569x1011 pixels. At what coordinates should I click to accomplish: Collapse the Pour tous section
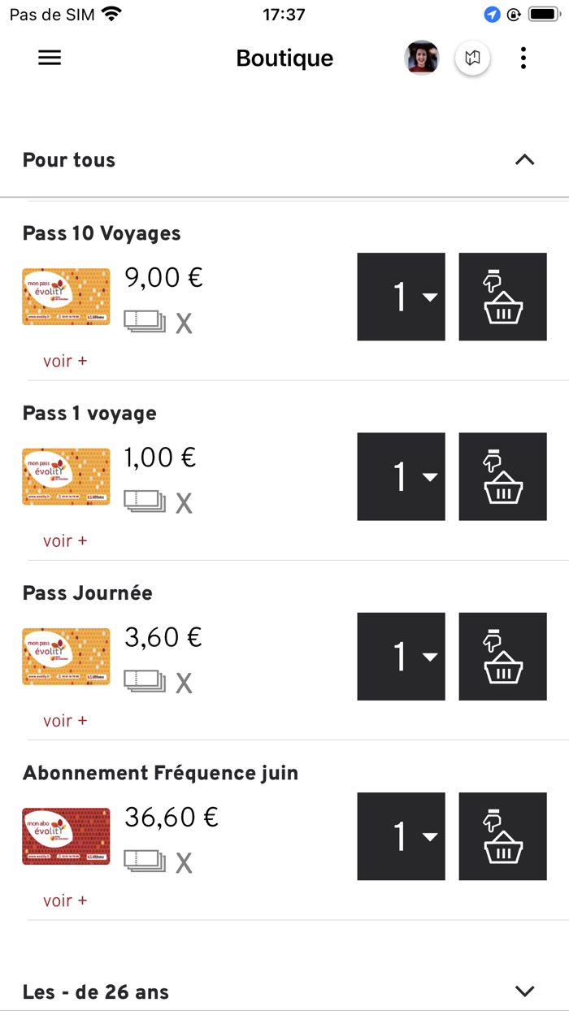(x=524, y=160)
